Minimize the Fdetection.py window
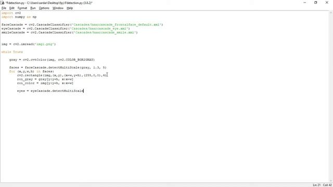 (304, 3)
